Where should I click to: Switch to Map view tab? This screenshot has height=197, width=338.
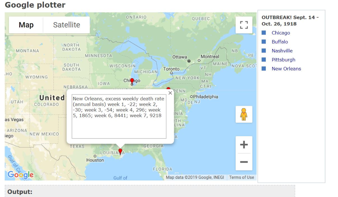[x=26, y=25]
